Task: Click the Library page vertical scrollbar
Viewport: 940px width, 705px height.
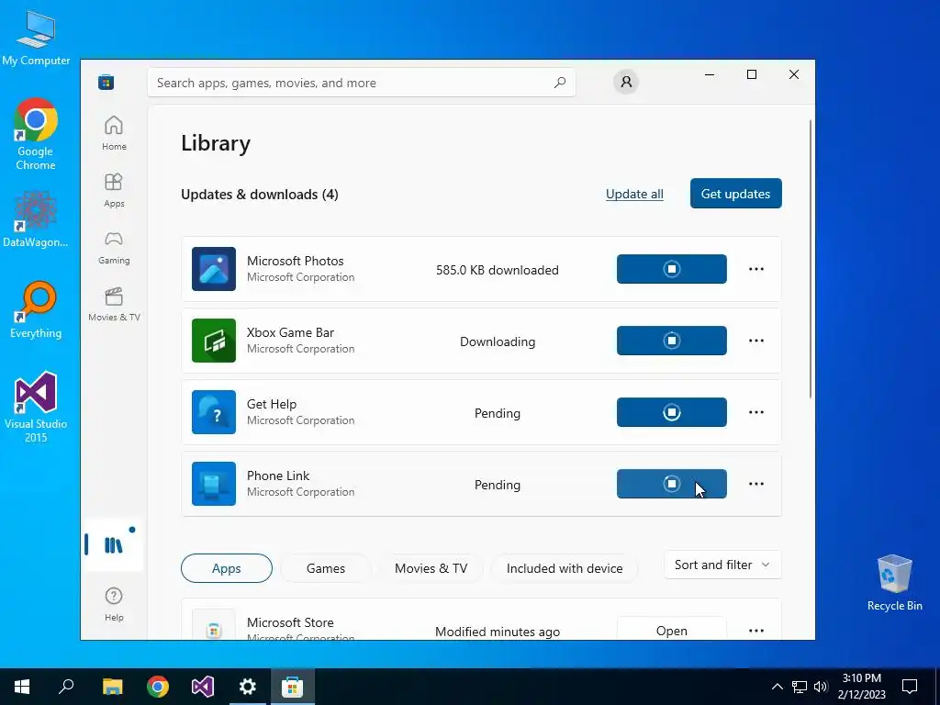Action: click(811, 259)
